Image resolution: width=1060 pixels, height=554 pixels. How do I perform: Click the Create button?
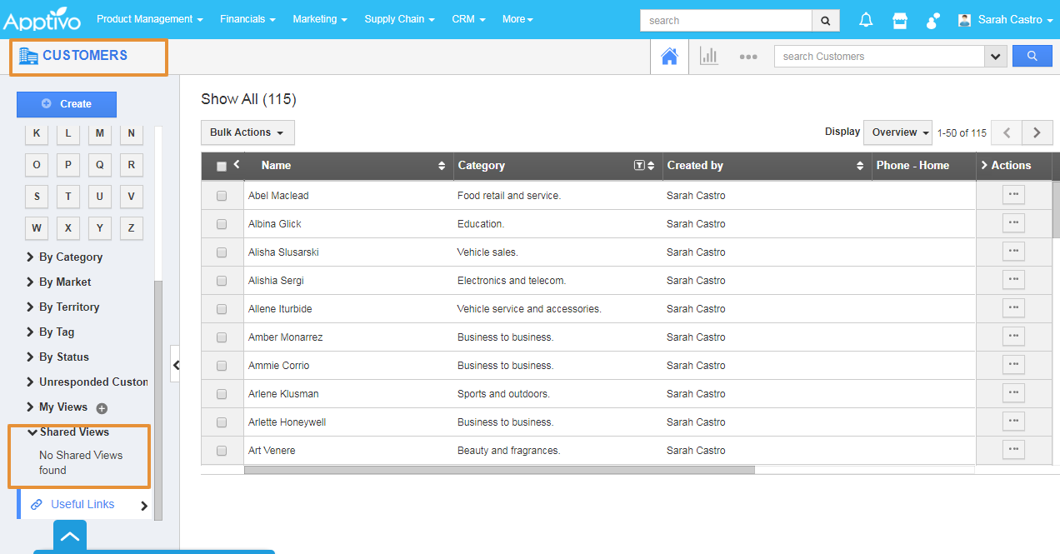click(x=67, y=104)
